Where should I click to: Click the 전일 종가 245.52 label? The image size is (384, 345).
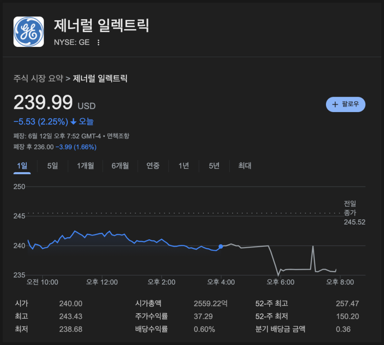tap(354, 213)
